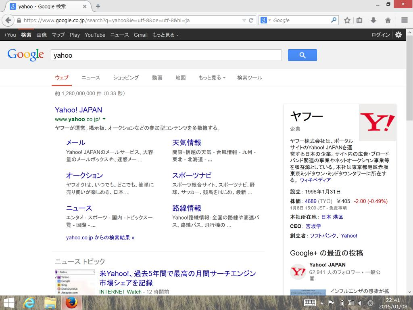Click the Google logo
The image size is (413, 310).
coord(25,55)
